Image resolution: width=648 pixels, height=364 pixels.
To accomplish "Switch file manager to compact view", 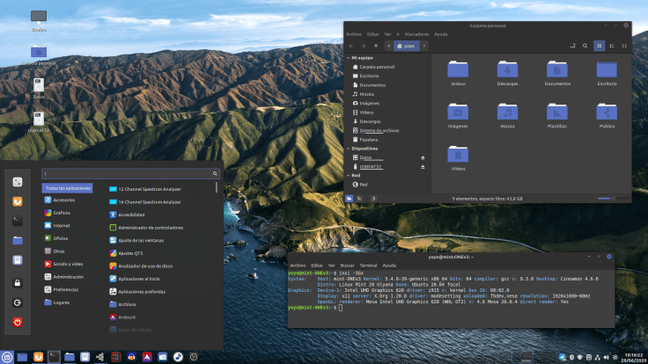I will 625,45.
